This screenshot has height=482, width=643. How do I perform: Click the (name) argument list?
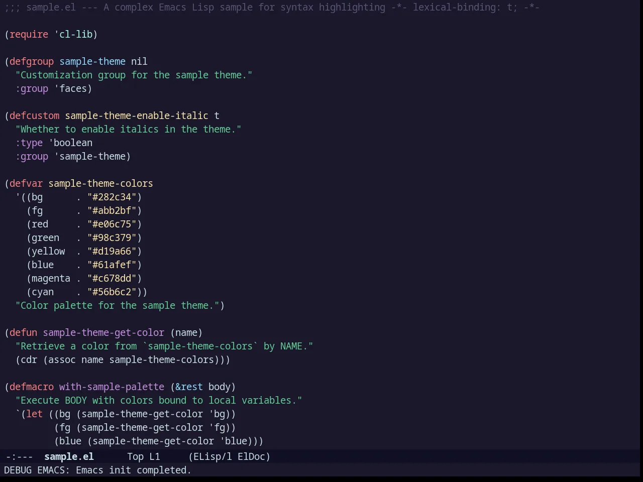[186, 332]
